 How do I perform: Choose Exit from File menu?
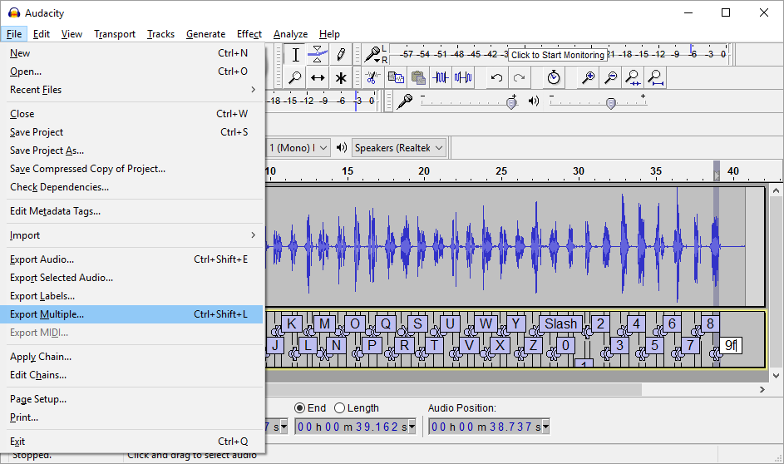coord(132,442)
